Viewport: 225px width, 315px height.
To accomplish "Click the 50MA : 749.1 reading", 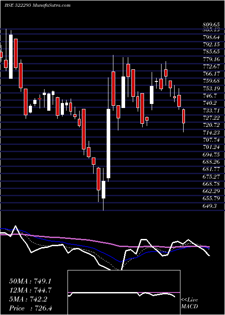I will click(31, 281).
